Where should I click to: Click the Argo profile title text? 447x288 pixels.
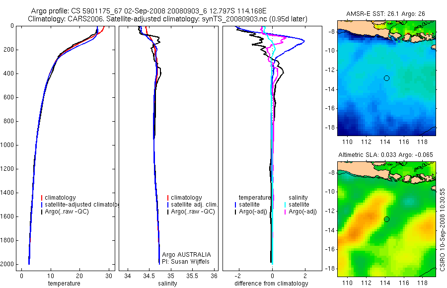[149, 11]
